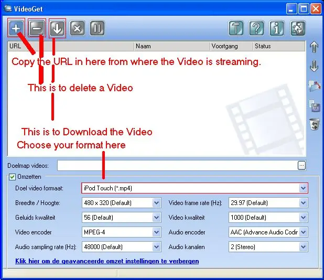Open the Audio kanalen 2 (Stereo) dropdown
The image size is (324, 280).
(303, 247)
